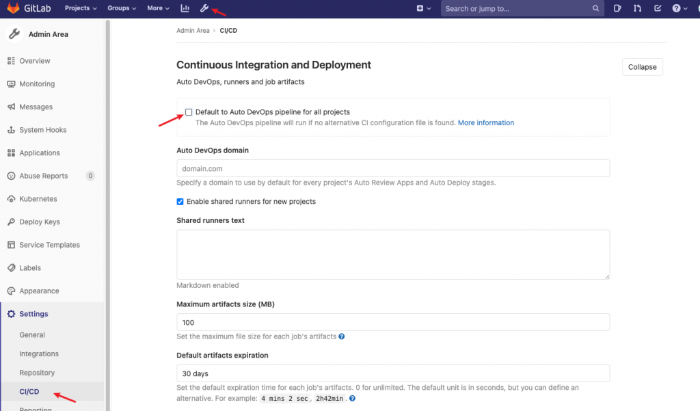Open the To-Do list checkmark icon
The height and width of the screenshot is (411, 700).
(x=657, y=8)
